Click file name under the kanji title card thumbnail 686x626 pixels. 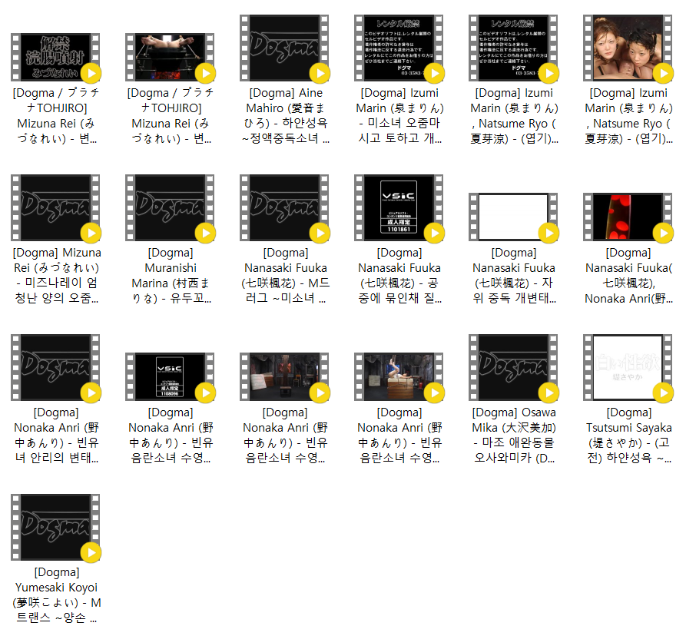56,116
